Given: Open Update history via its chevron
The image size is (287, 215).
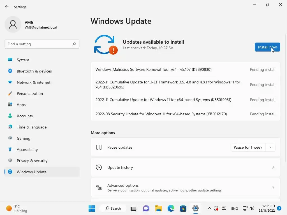Looking at the screenshot, I should (273, 167).
